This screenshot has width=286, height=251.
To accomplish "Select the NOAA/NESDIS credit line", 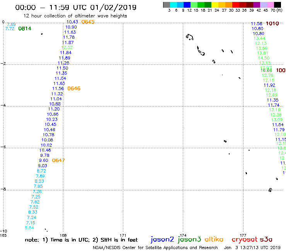I will click(155, 248).
